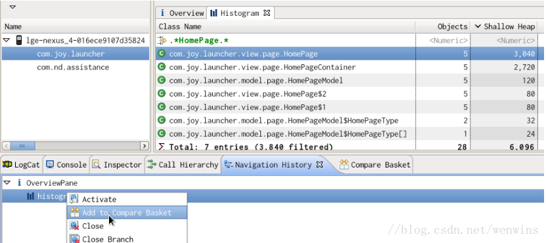Select the Histogram tab
The width and height of the screenshot is (546, 243).
tap(240, 13)
